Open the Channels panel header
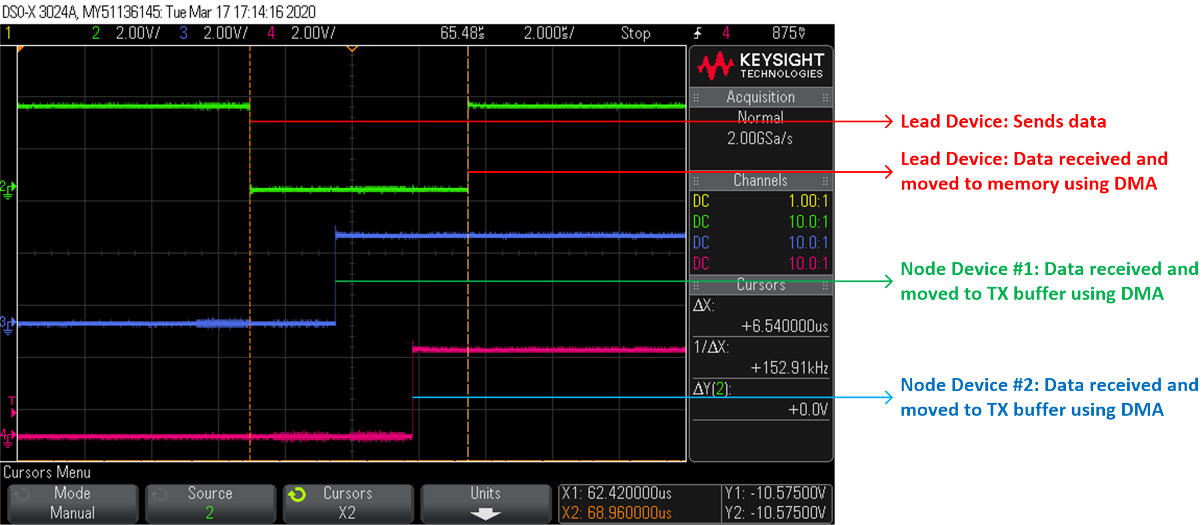Viewport: 1204px width, 525px height. click(761, 181)
